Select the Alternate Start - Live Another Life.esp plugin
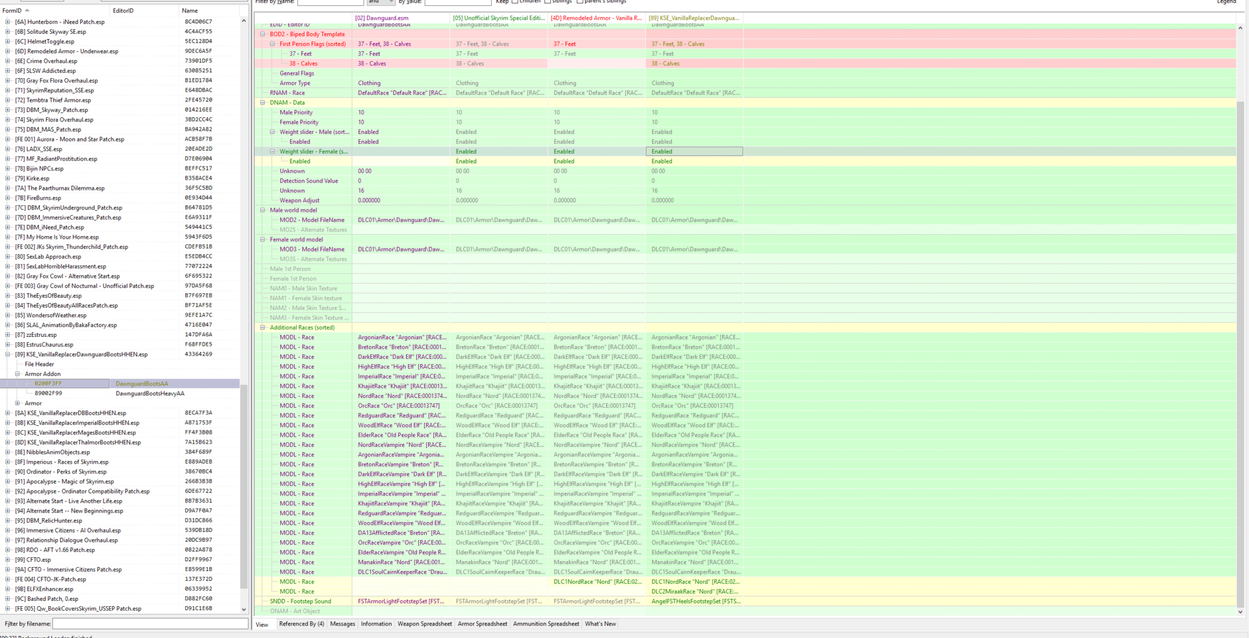Viewport: 1249px width, 638px height. point(68,501)
